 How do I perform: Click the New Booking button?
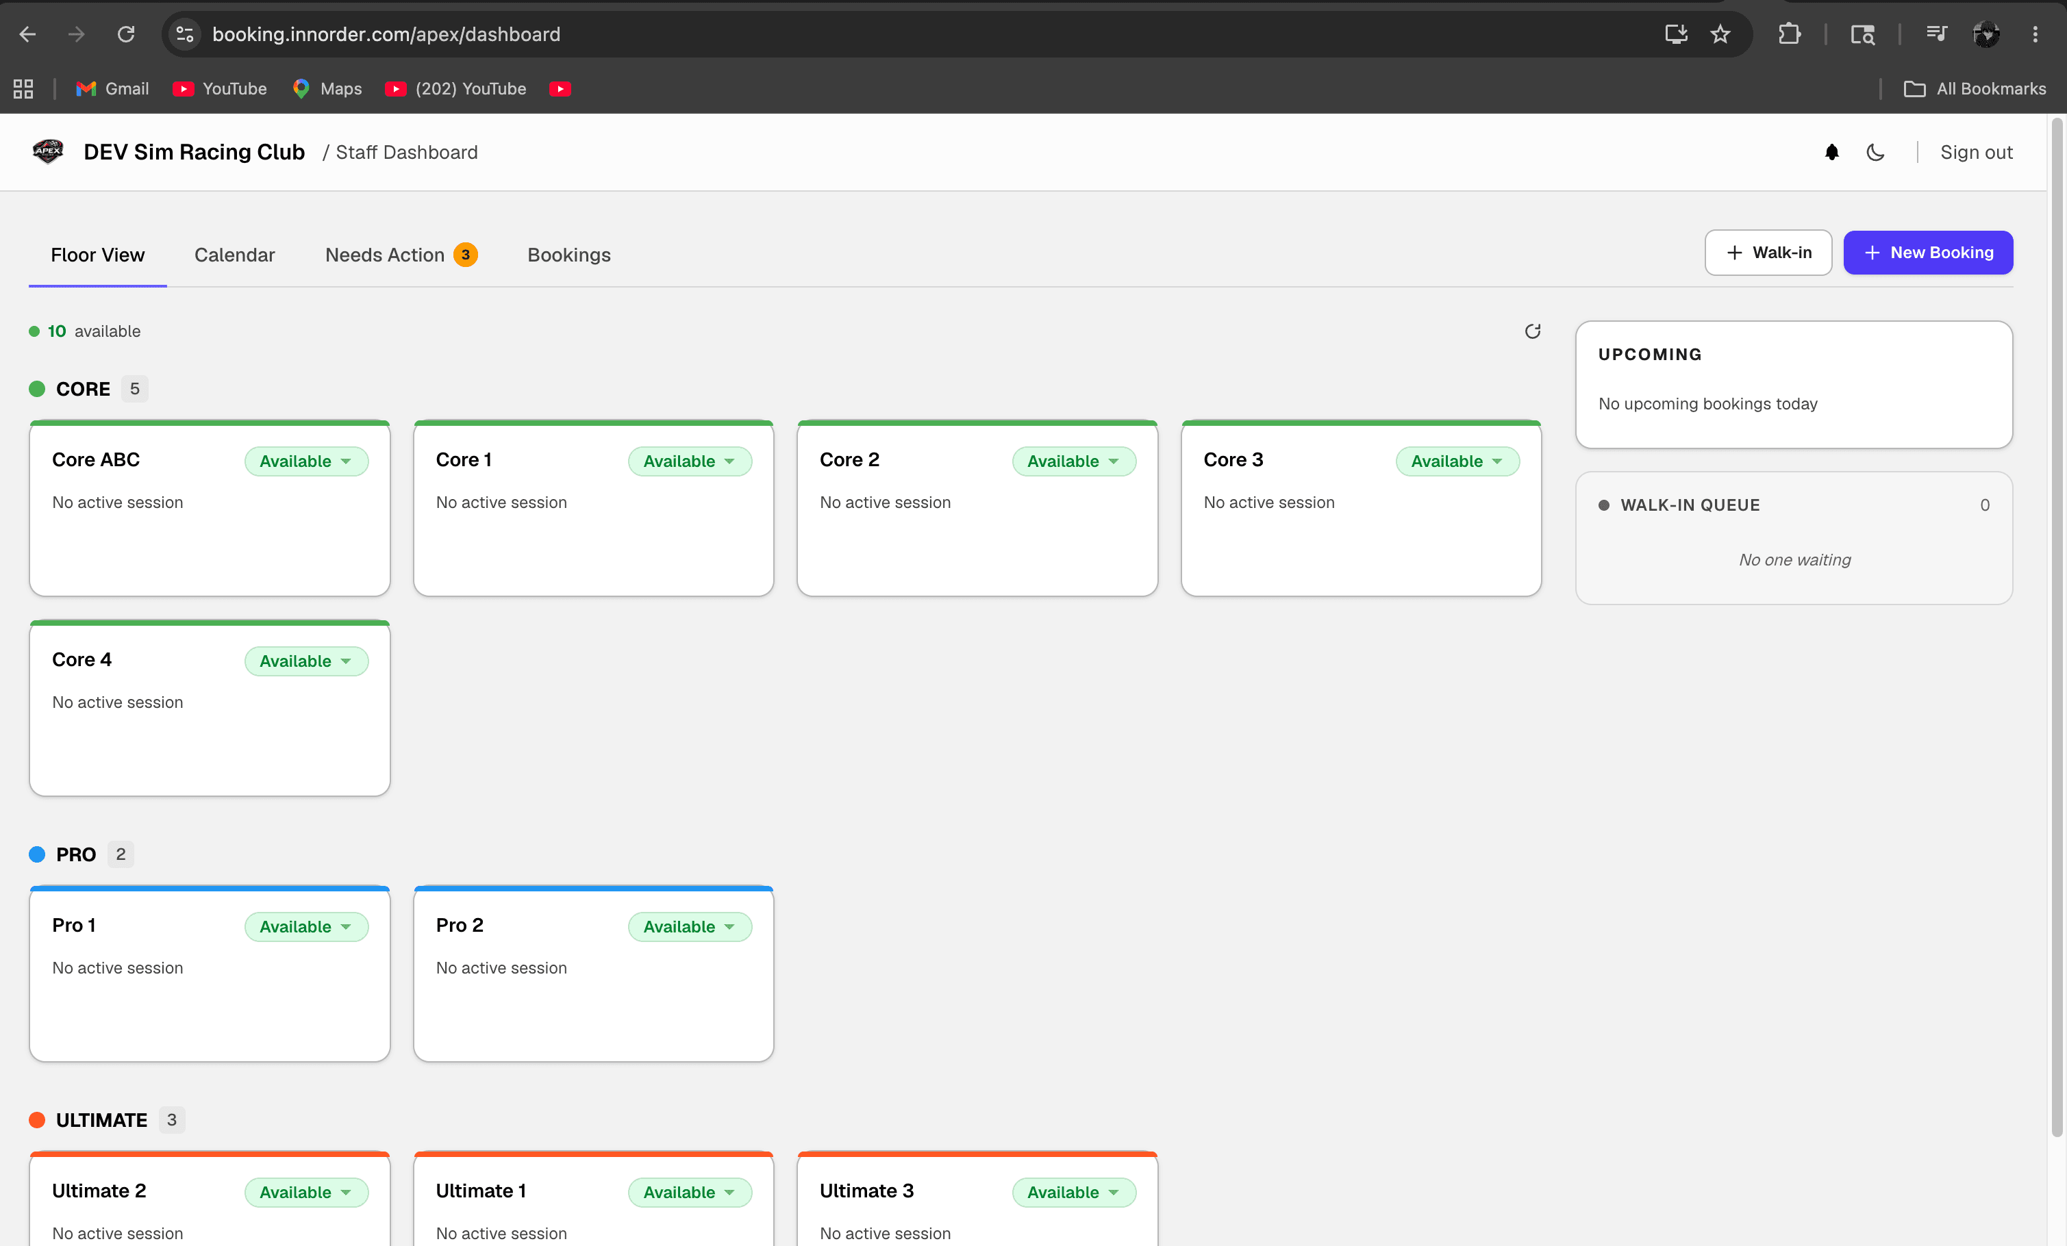pos(1928,253)
